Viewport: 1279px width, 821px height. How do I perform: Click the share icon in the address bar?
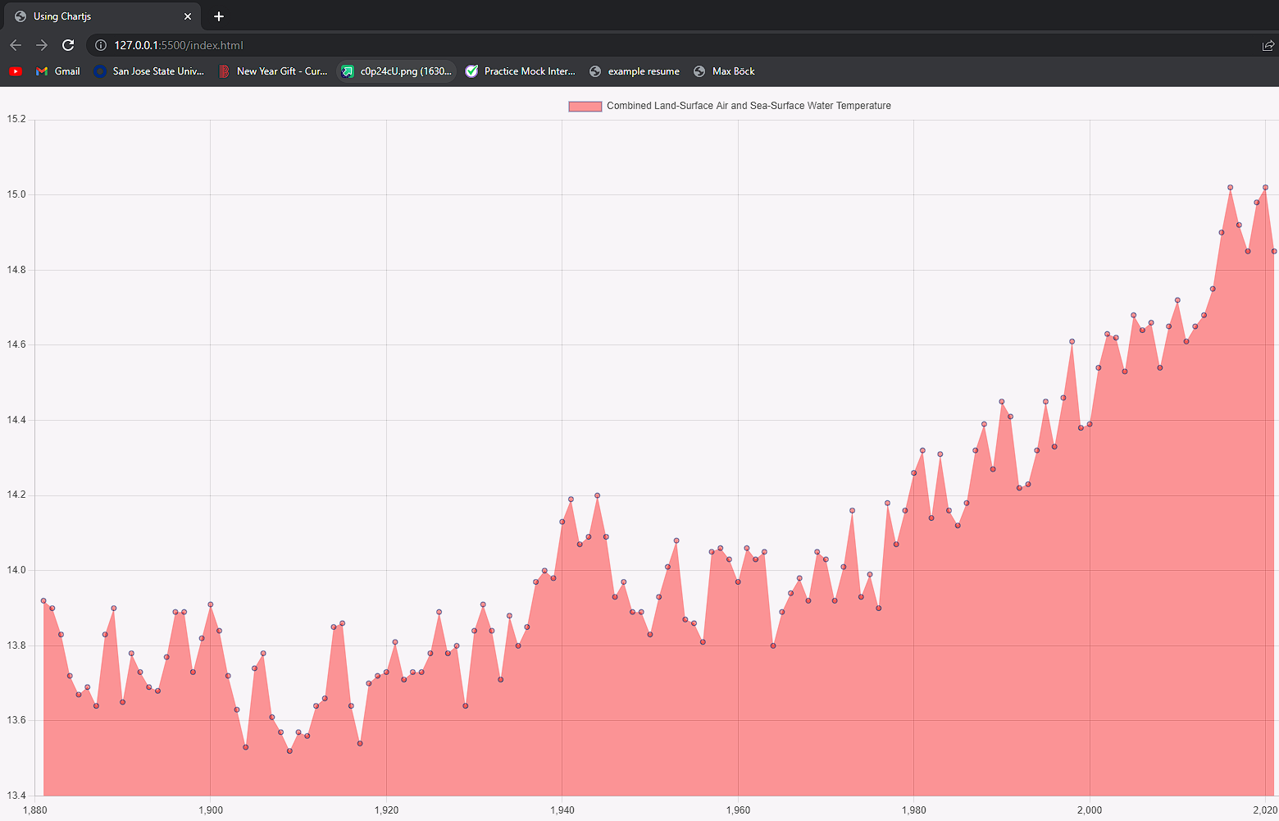click(x=1267, y=45)
